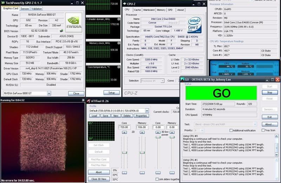Increase 3D low power Core clock plus button
Image resolution: width=281 pixels, height=183 pixels.
point(158,132)
